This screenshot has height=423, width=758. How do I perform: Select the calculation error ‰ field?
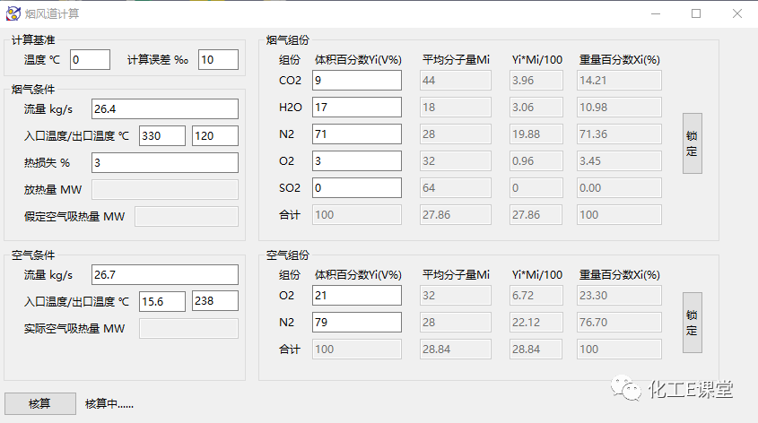(218, 59)
